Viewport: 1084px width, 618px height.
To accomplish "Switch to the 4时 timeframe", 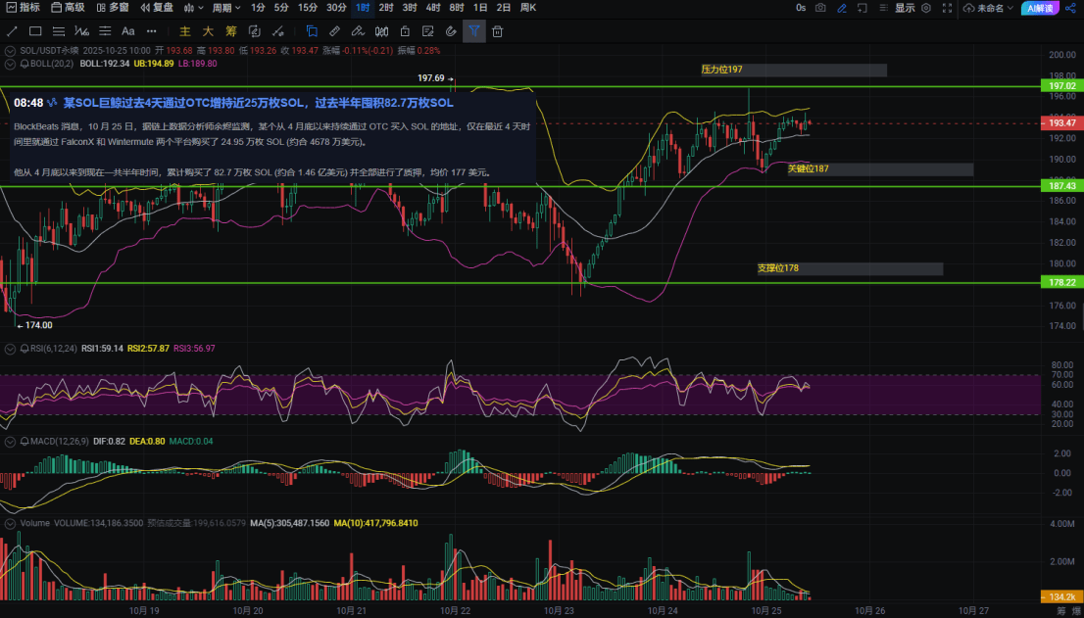I will point(433,8).
